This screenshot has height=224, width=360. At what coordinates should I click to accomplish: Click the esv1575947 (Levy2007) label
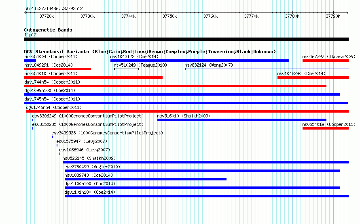(82, 141)
